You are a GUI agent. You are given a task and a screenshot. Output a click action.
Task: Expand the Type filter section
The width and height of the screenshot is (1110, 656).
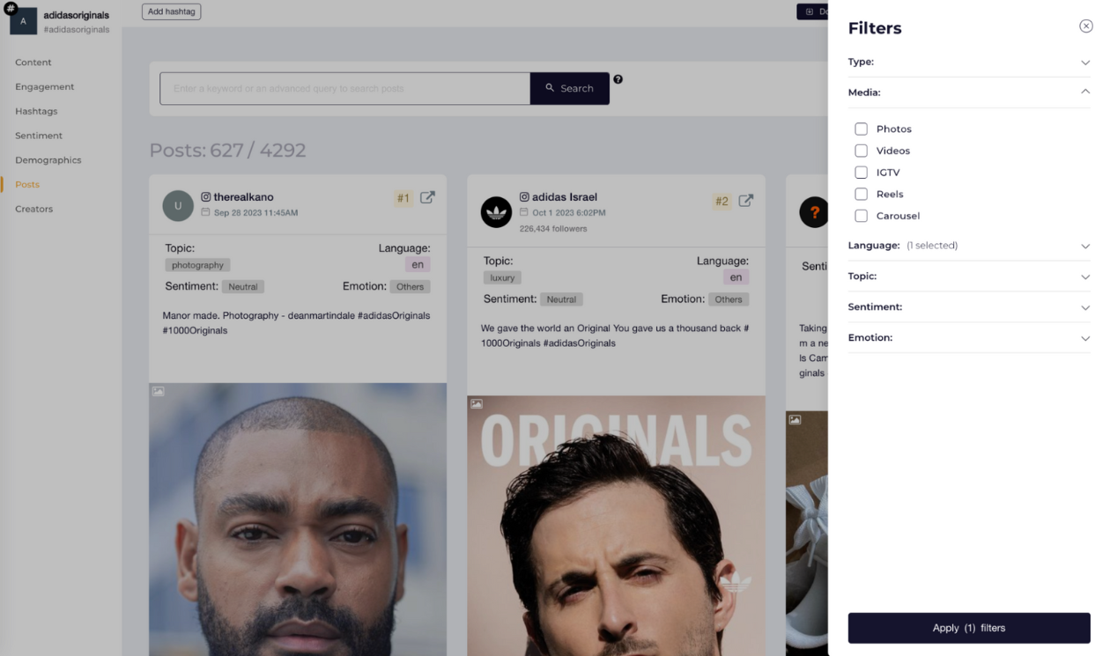pos(969,62)
